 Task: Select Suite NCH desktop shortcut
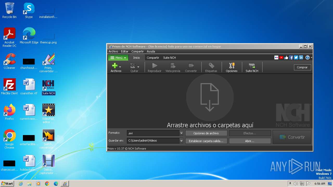(48, 87)
